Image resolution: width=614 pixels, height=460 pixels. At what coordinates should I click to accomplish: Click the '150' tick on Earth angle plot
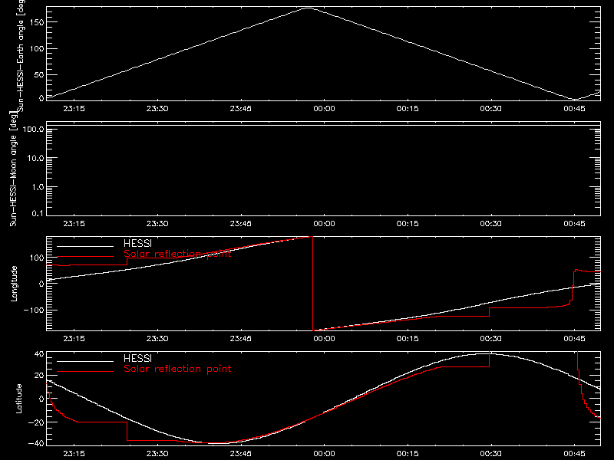pyautogui.click(x=36, y=22)
